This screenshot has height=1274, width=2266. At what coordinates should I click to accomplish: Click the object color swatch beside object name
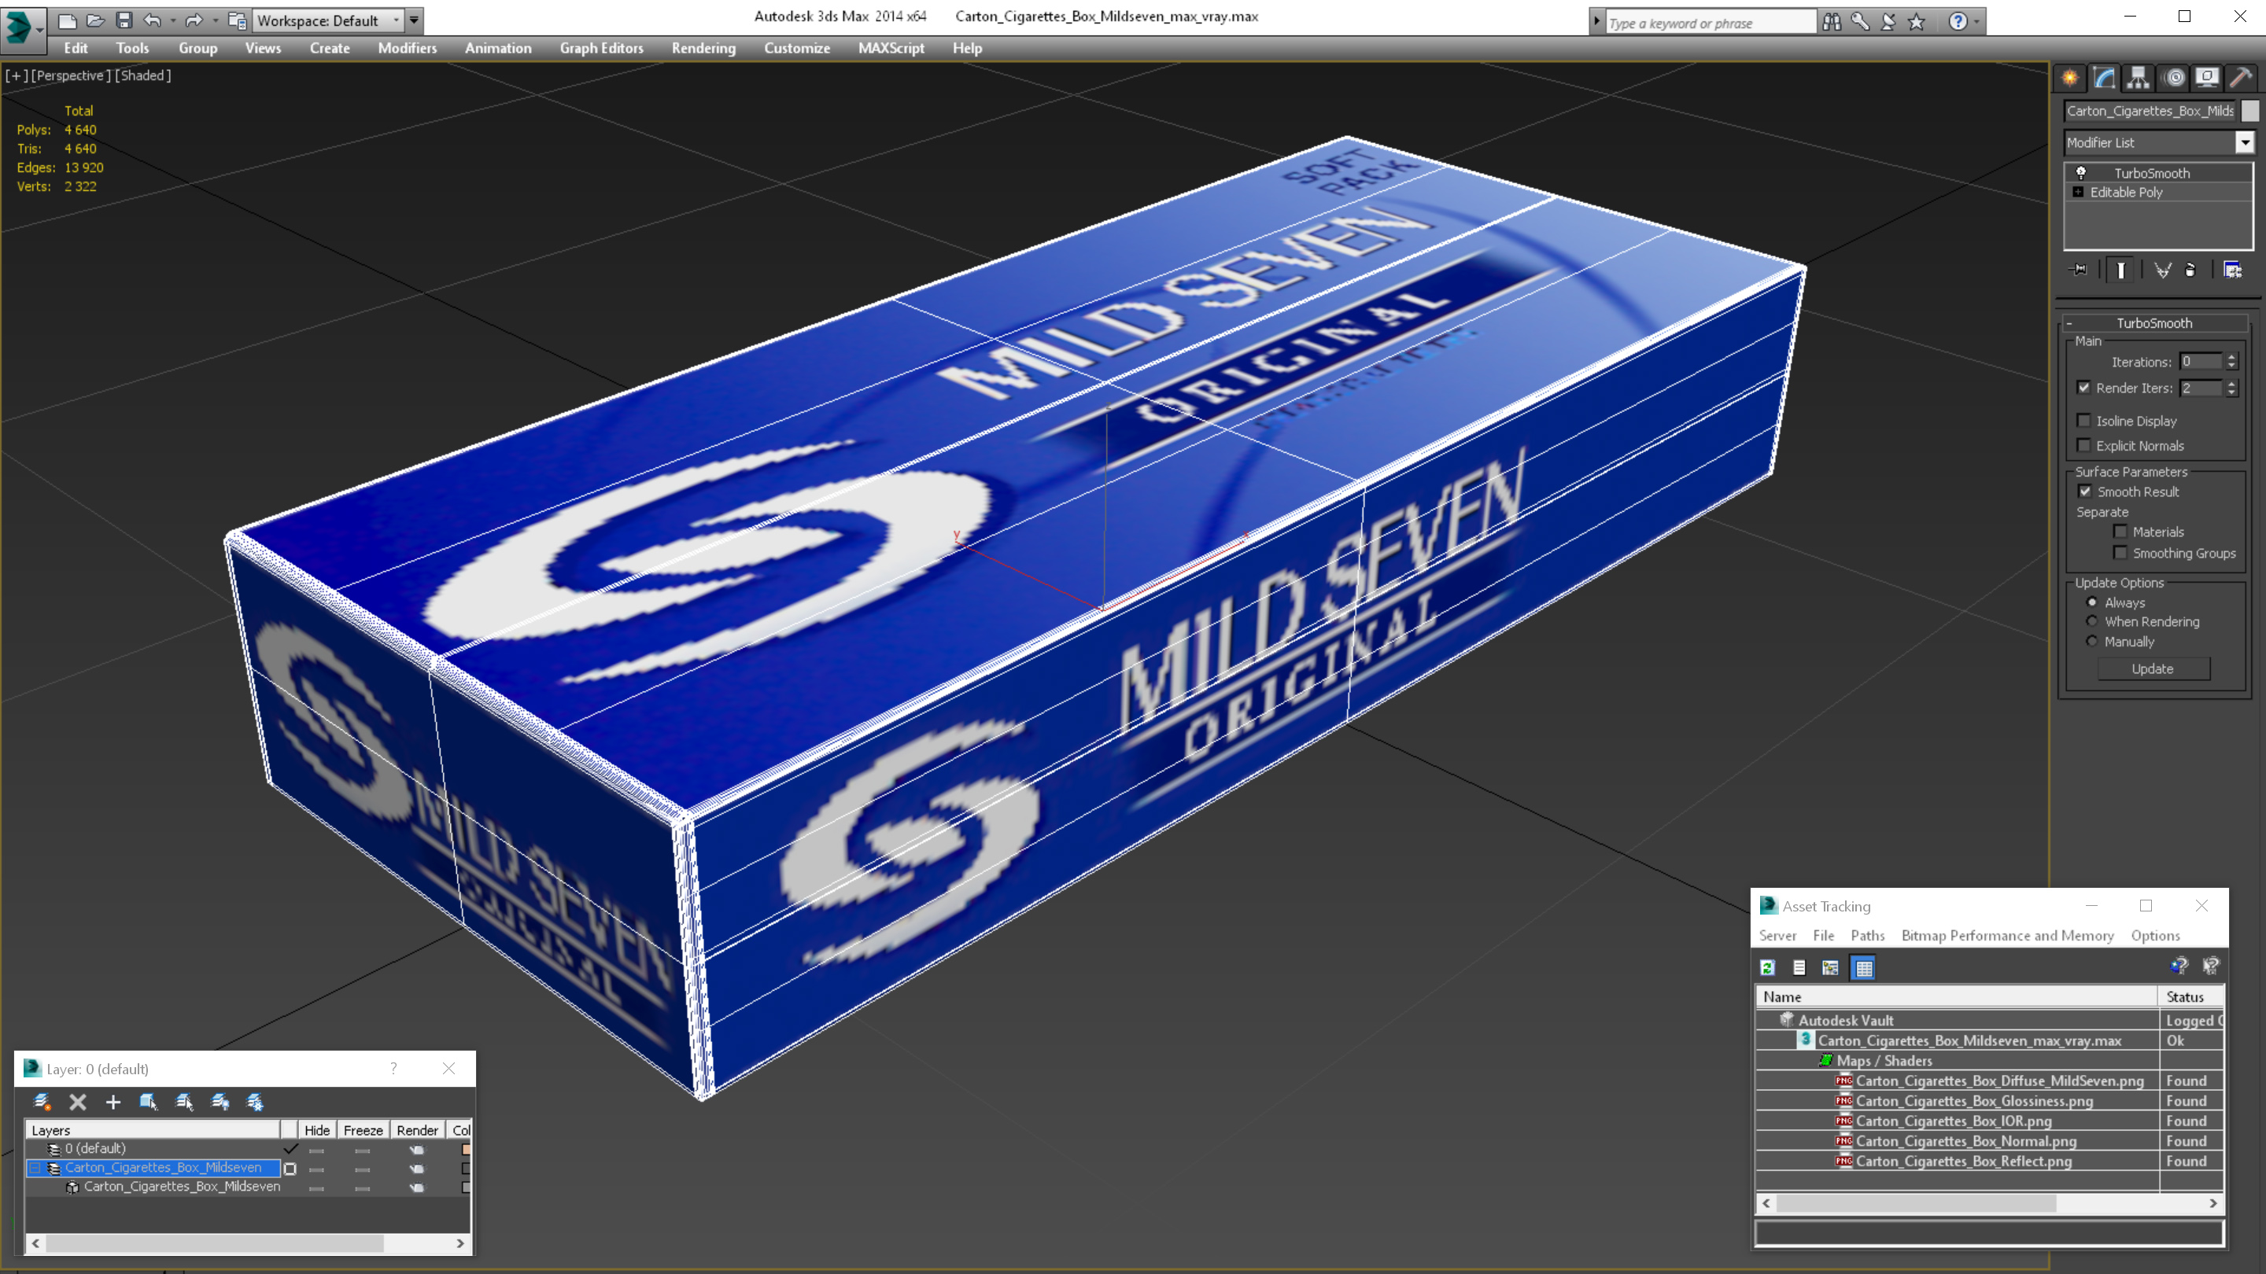pos(2250,111)
